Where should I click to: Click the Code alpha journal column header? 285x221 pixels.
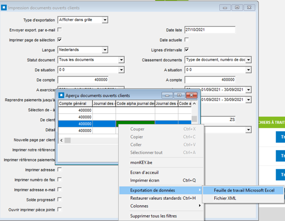[135, 103]
